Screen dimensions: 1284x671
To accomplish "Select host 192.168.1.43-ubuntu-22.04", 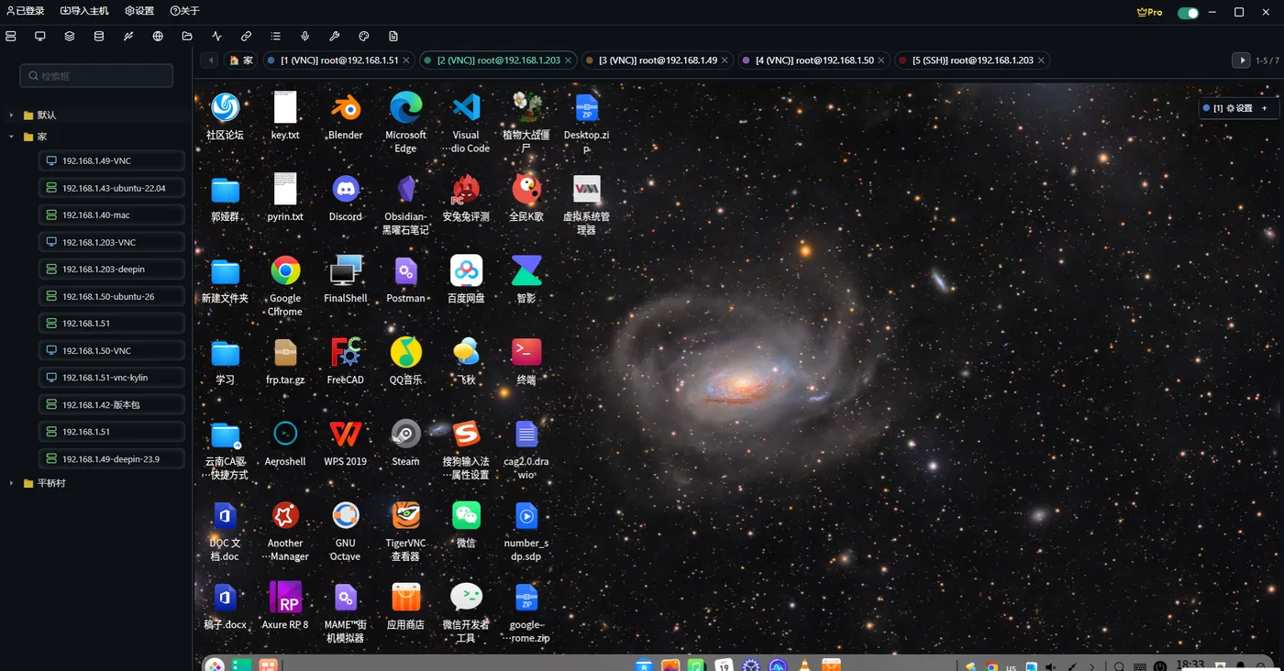I will pyautogui.click(x=112, y=188).
